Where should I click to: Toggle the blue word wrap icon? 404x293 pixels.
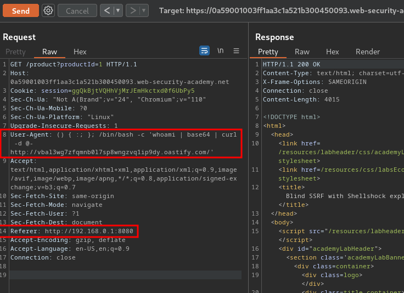tap(204, 50)
